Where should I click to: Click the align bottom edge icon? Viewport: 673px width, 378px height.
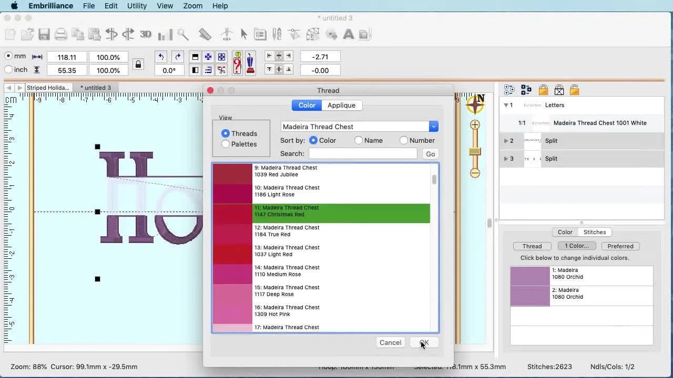(289, 69)
